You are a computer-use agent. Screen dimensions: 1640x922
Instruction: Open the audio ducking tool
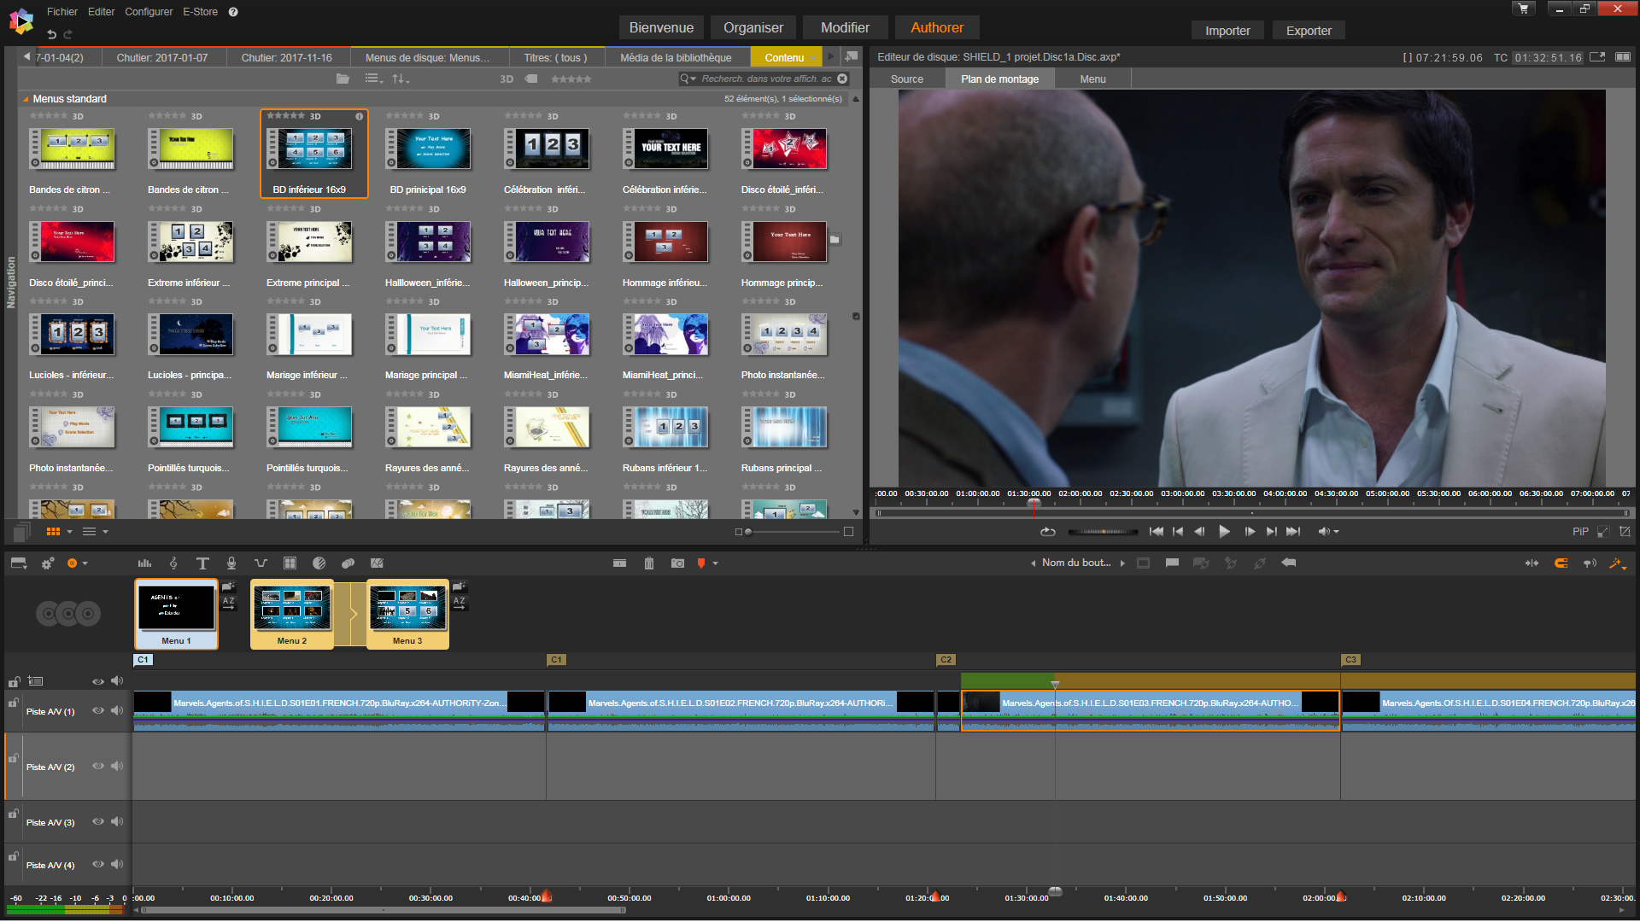click(261, 563)
